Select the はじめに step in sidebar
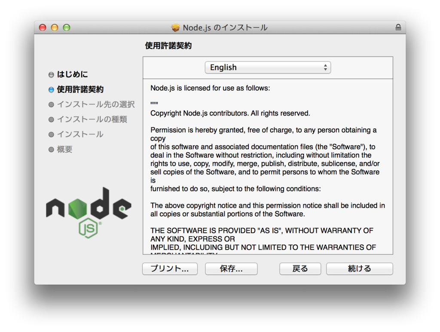Screen dimensions: 440x332 pyautogui.click(x=72, y=74)
